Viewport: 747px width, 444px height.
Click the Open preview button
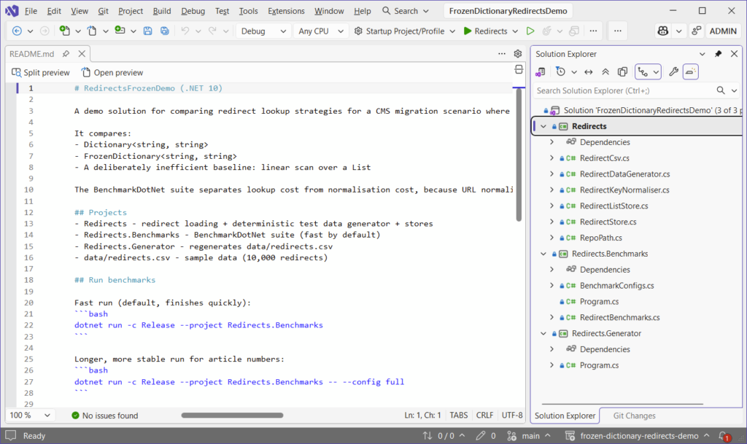coord(112,72)
